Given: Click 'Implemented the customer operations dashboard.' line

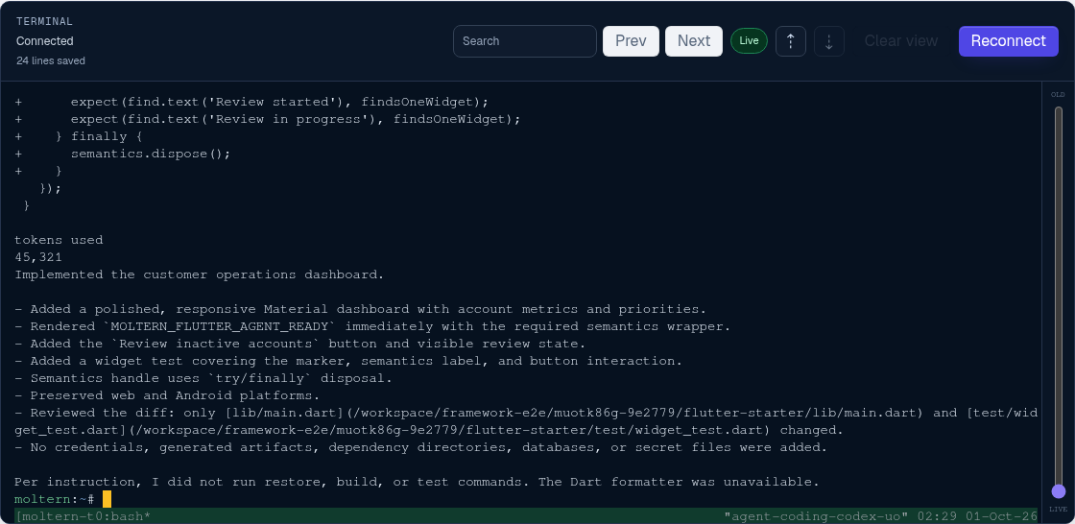Looking at the screenshot, I should pyautogui.click(x=200, y=274).
